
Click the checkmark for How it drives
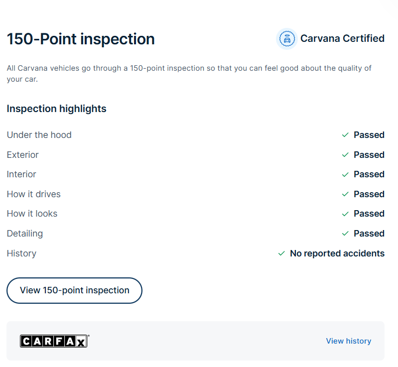345,194
